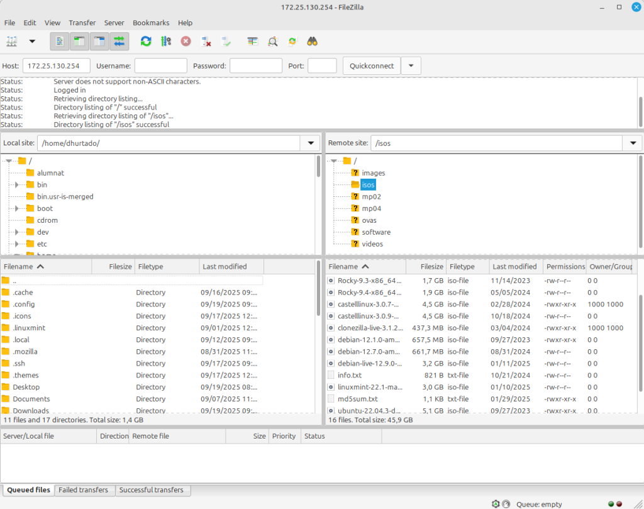644x509 pixels.
Task: Click the Username input field
Action: [161, 66]
